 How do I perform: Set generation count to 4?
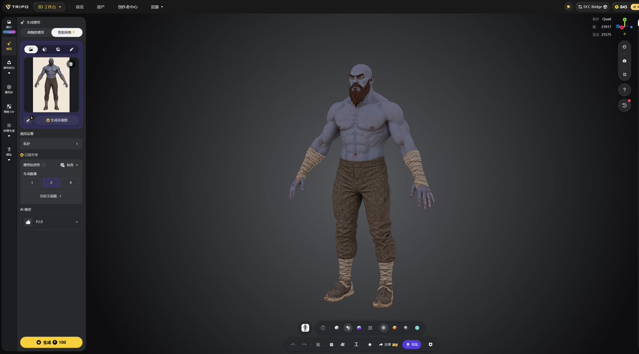[70, 183]
